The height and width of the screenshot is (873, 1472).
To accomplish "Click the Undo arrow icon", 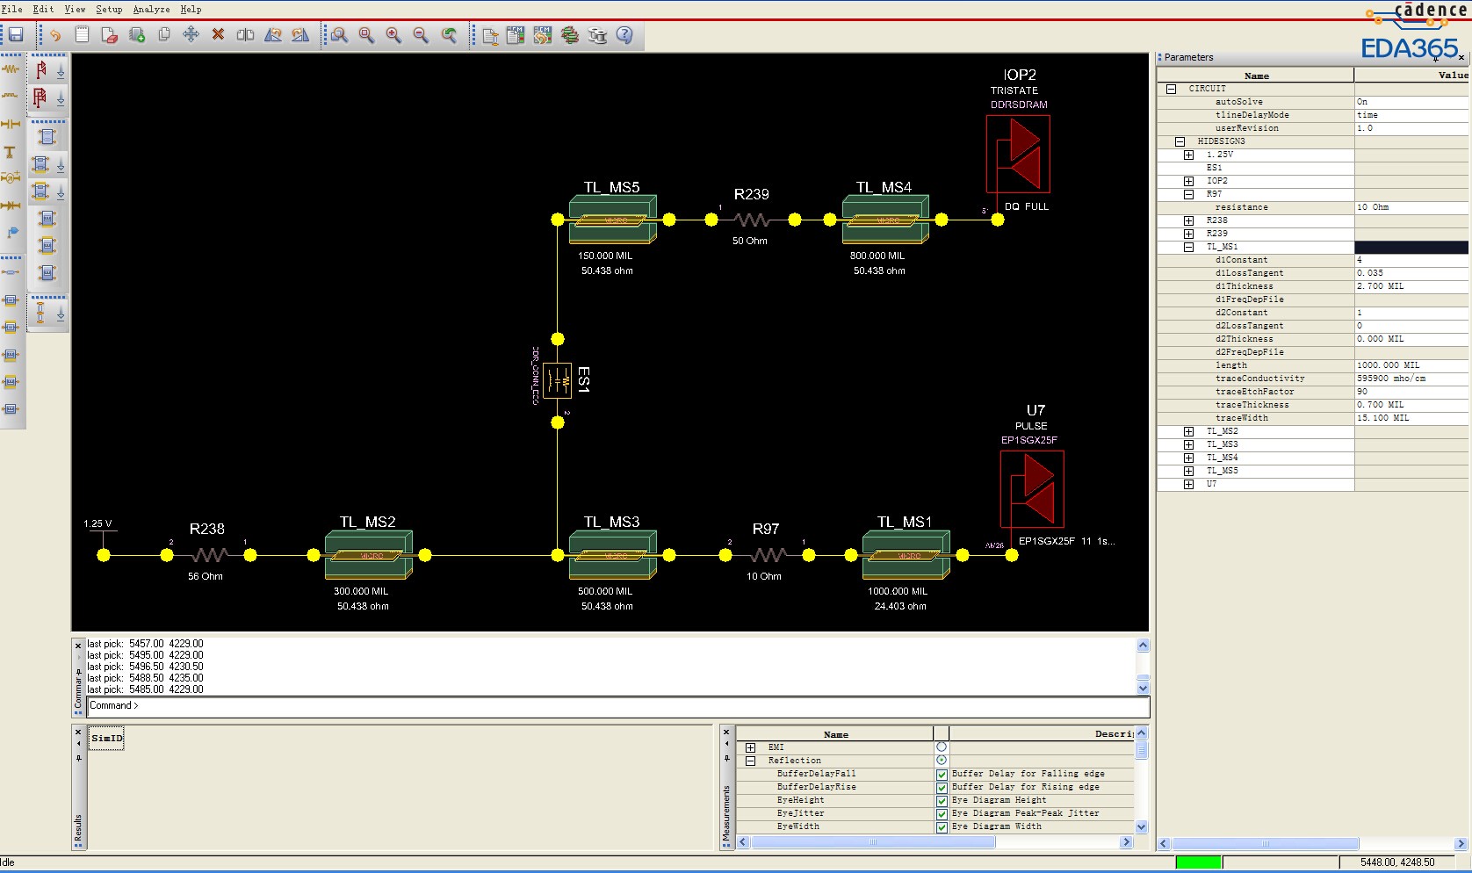I will 55,35.
